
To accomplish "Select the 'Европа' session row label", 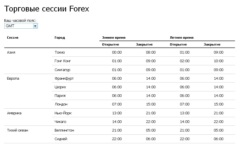I will pos(13,79).
